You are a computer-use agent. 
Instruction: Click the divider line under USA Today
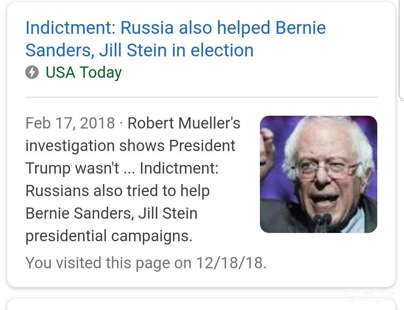201,97
